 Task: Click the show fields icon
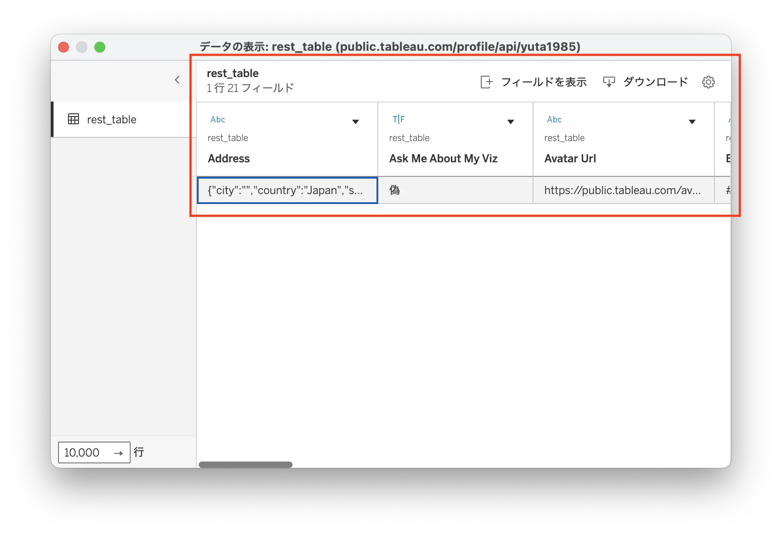(486, 82)
